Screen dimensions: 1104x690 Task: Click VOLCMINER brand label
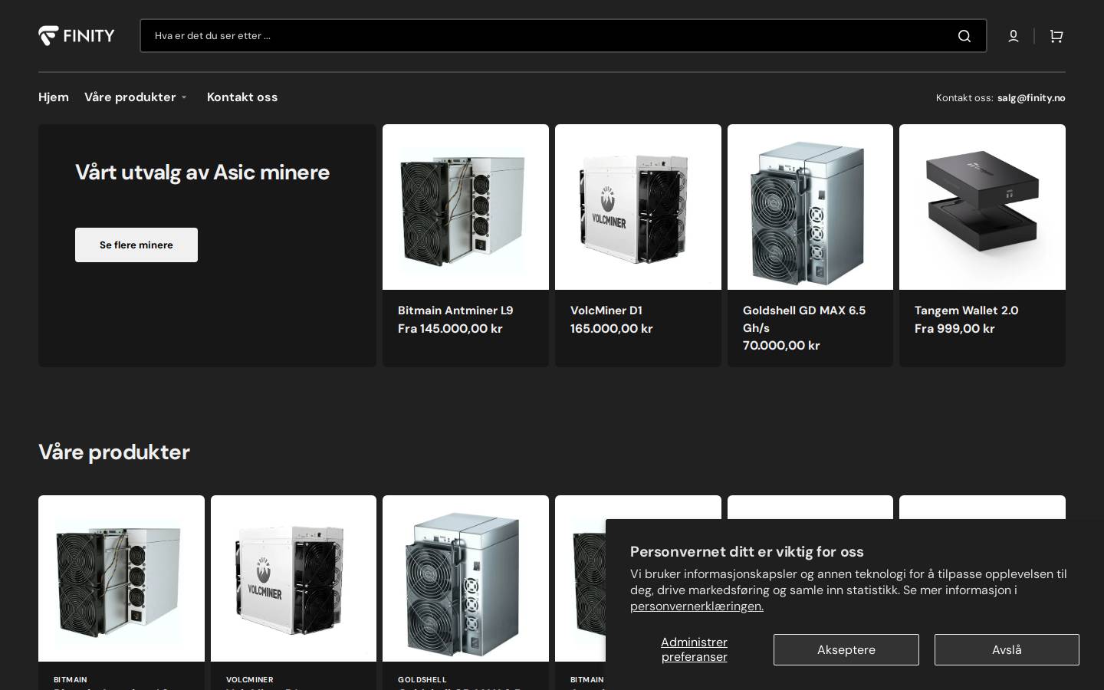click(250, 680)
